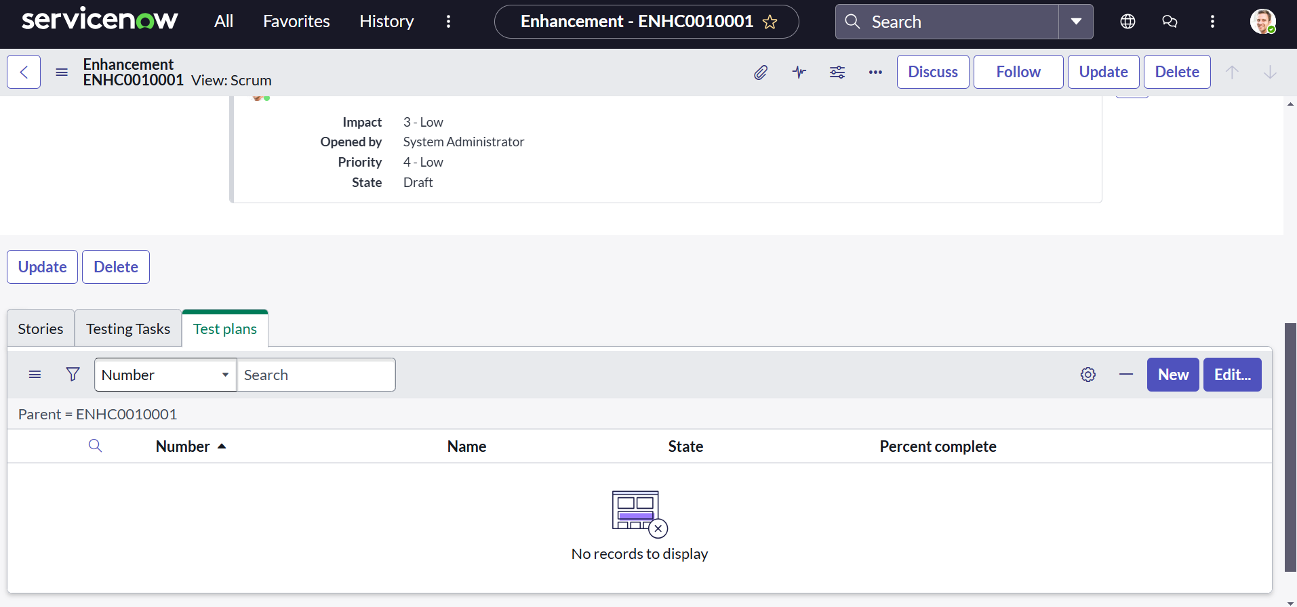Create a New test plan

(x=1173, y=375)
